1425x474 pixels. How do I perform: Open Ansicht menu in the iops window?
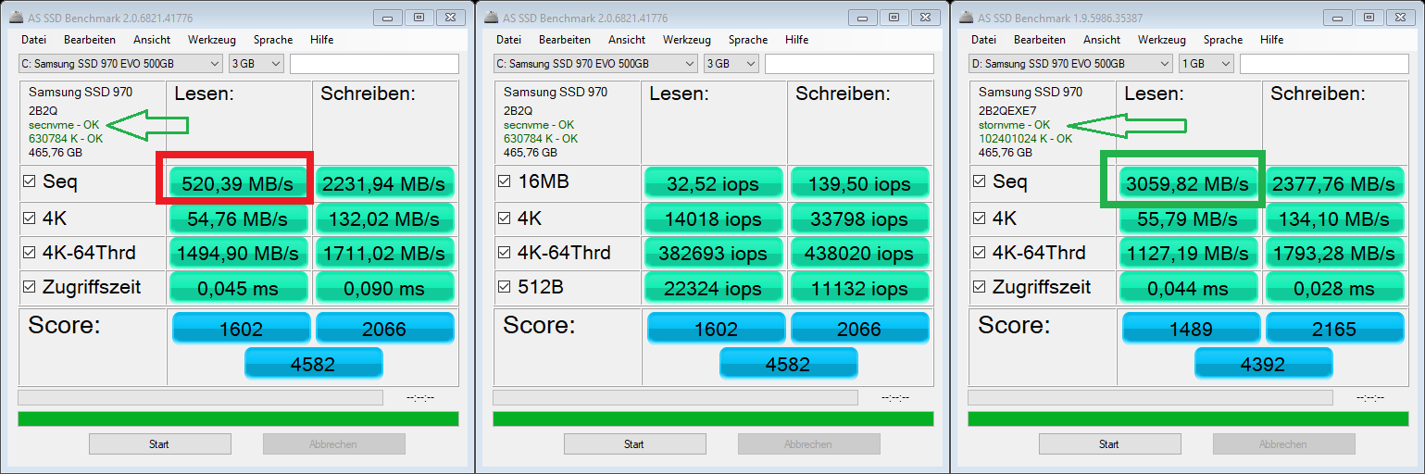[x=627, y=40]
